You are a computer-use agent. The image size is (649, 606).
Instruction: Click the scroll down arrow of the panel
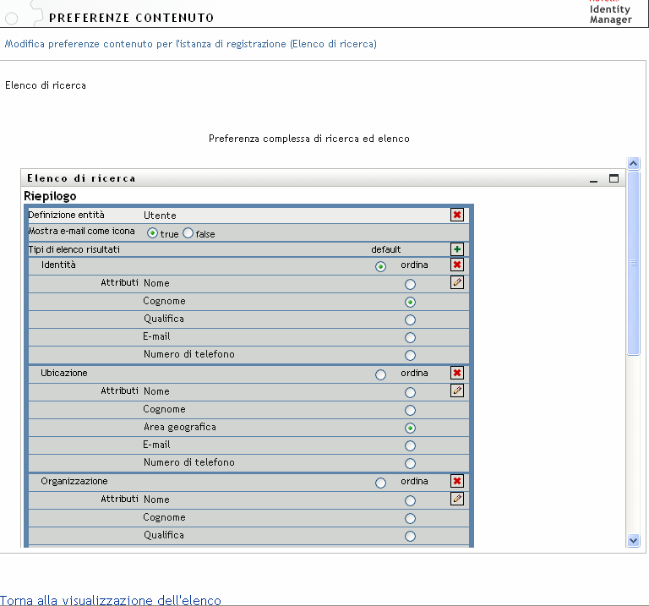pos(633,540)
